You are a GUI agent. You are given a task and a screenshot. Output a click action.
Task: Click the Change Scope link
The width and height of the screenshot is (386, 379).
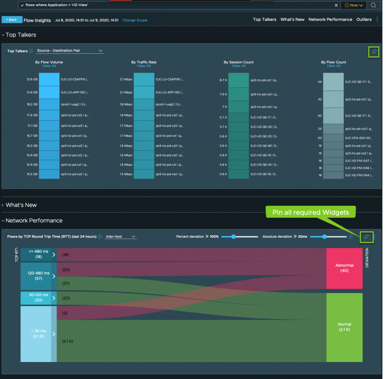(x=135, y=20)
